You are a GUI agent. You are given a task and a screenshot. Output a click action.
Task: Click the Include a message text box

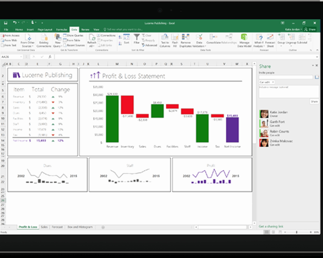pos(289,91)
